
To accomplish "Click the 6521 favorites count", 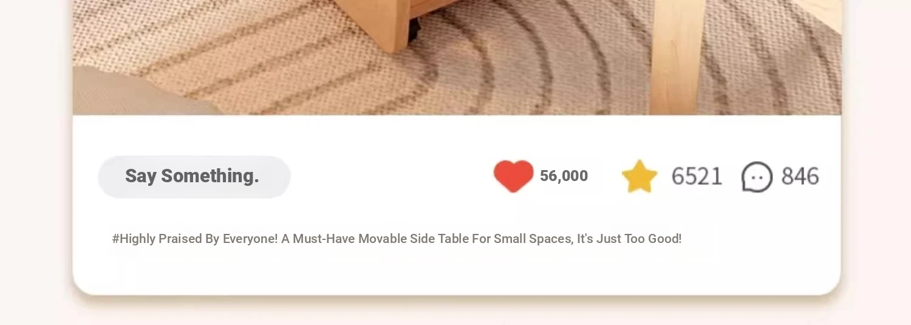I will (x=697, y=176).
